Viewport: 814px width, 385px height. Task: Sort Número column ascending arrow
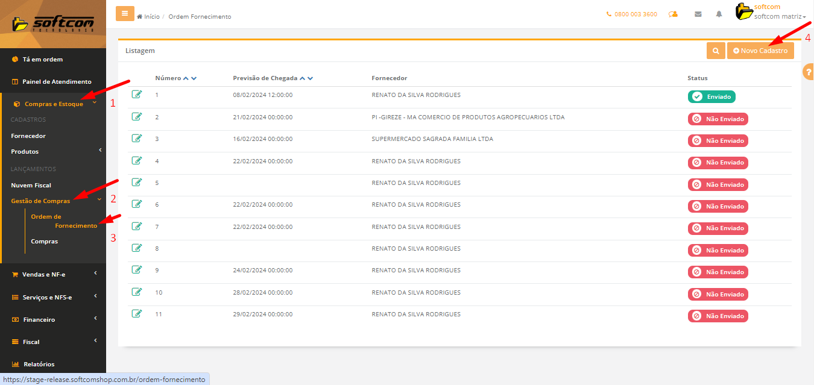[186, 78]
